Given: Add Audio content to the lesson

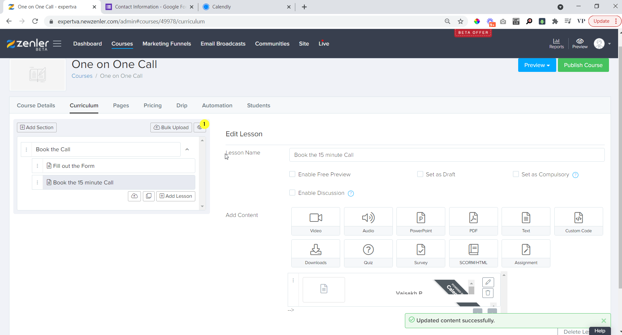Looking at the screenshot, I should click(368, 221).
